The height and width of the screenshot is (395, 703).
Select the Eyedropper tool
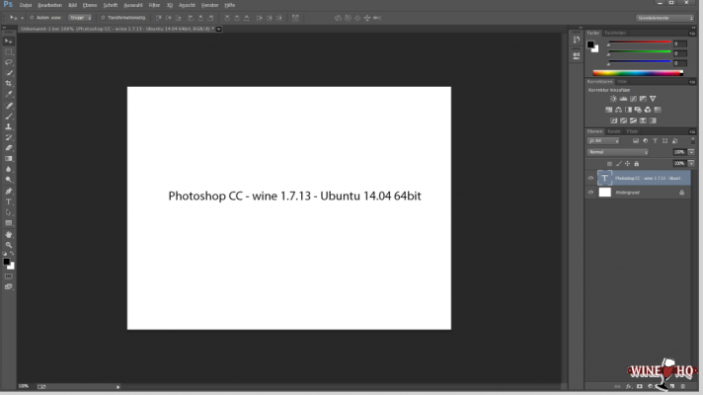click(9, 94)
